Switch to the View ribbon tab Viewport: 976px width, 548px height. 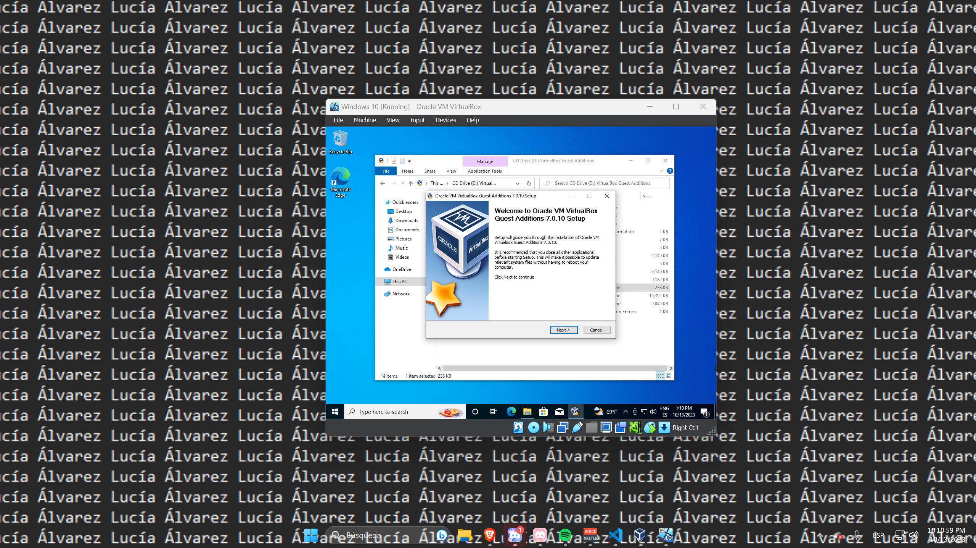451,171
